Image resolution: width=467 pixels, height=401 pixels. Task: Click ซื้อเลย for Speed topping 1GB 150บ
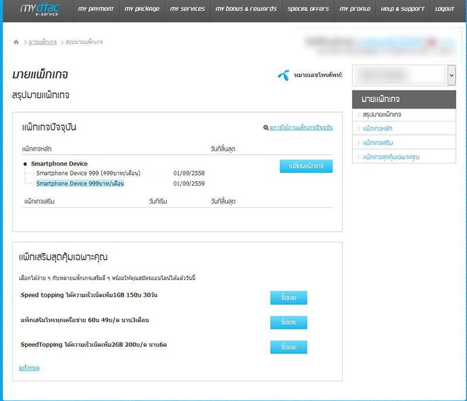[x=288, y=298]
